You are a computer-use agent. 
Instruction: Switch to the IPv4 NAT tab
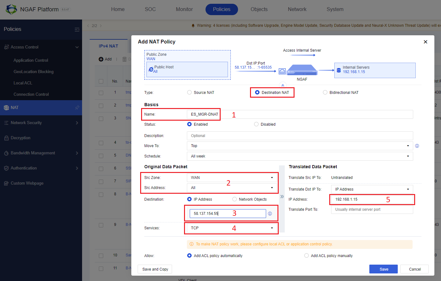109,46
